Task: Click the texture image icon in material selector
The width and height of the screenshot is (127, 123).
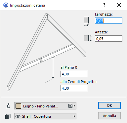Action: 70,106
